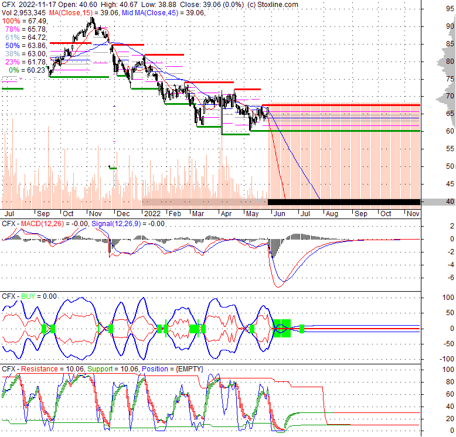Click the '0% = 60.23' Fibonacci level label
The width and height of the screenshot is (456, 437).
coord(27,70)
